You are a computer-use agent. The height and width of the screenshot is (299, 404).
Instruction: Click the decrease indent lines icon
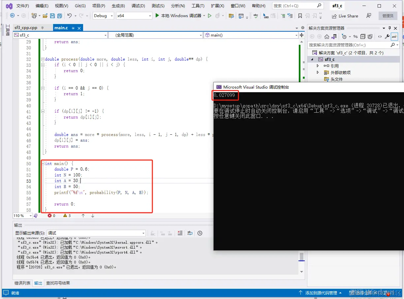click(x=283, y=15)
